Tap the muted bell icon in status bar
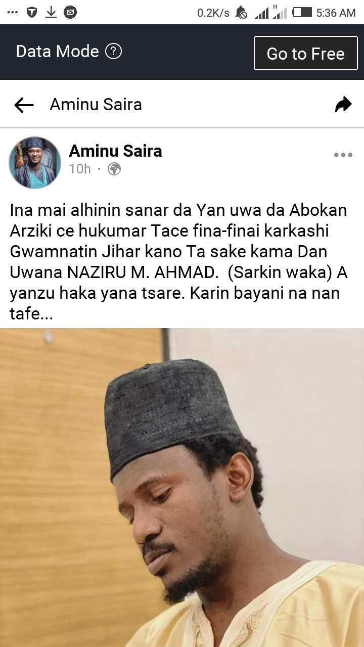The image size is (364, 647). pyautogui.click(x=241, y=13)
